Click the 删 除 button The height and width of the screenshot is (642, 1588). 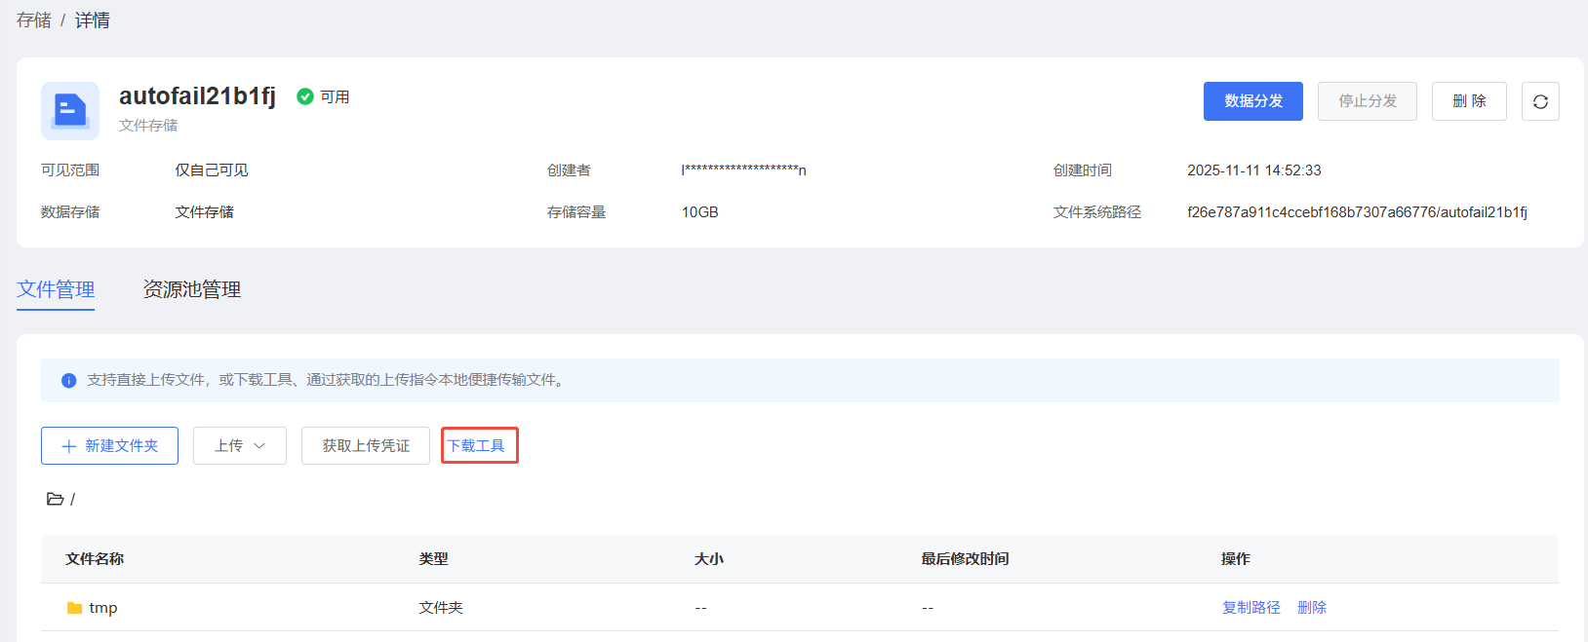tap(1469, 101)
